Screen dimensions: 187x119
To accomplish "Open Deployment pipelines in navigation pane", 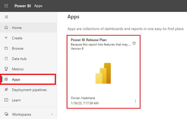I will tap(28, 90).
